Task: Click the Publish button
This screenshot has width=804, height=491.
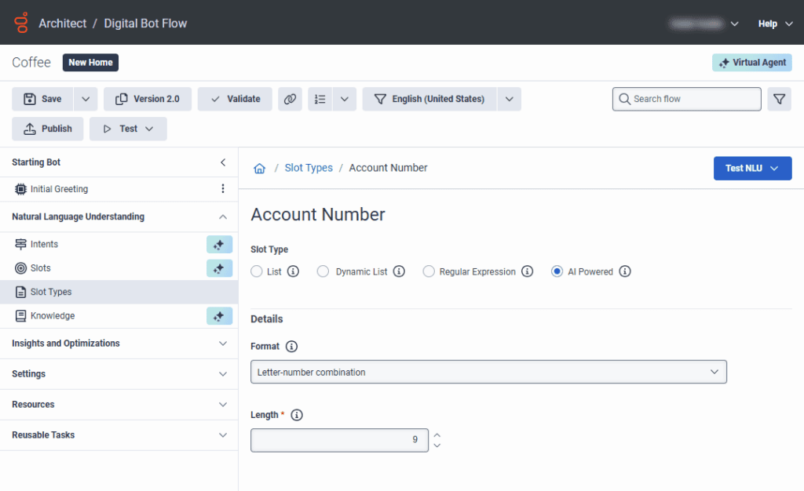Action: (48, 129)
